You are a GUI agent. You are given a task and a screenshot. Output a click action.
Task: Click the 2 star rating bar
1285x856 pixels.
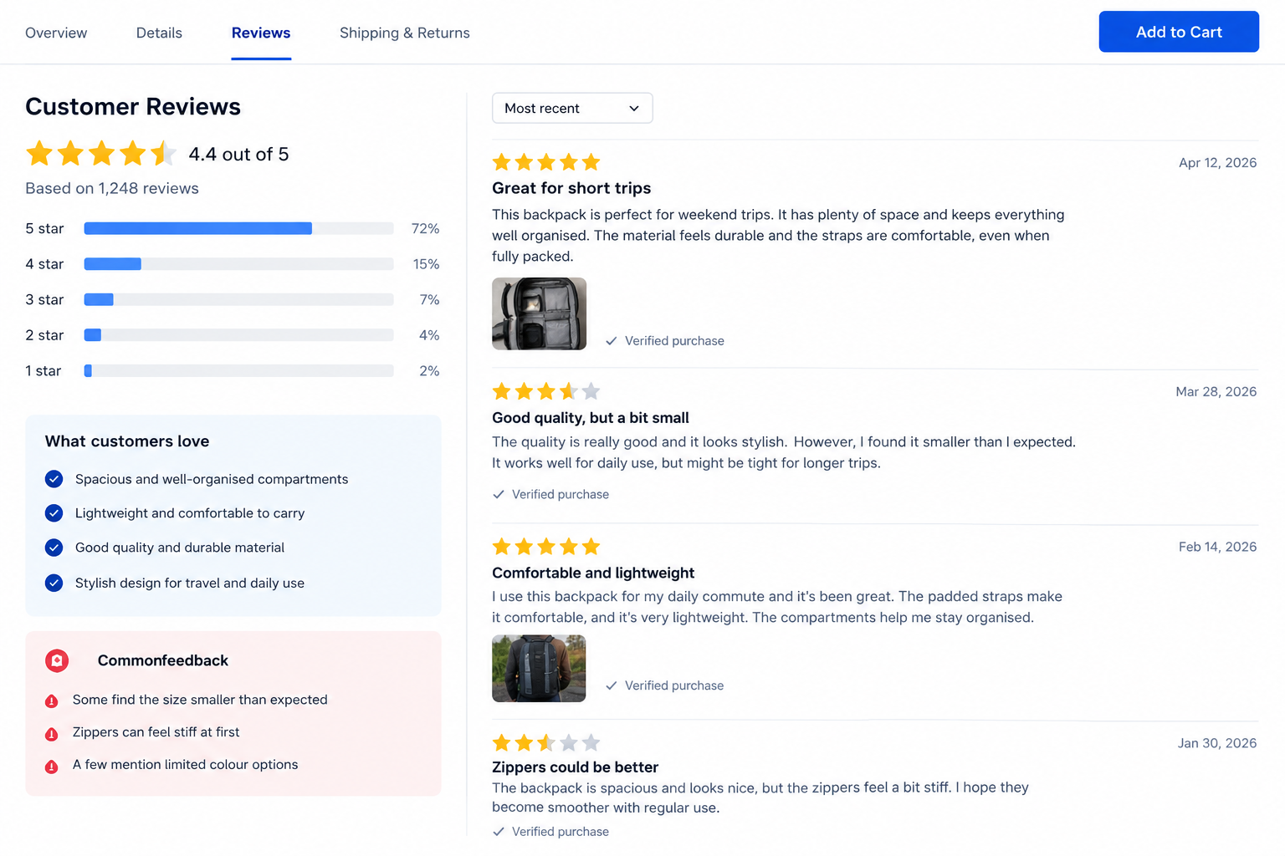point(238,335)
